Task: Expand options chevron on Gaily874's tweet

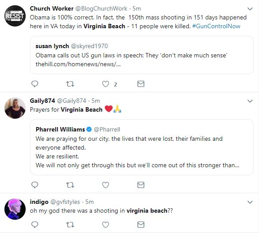Action: 250,101
